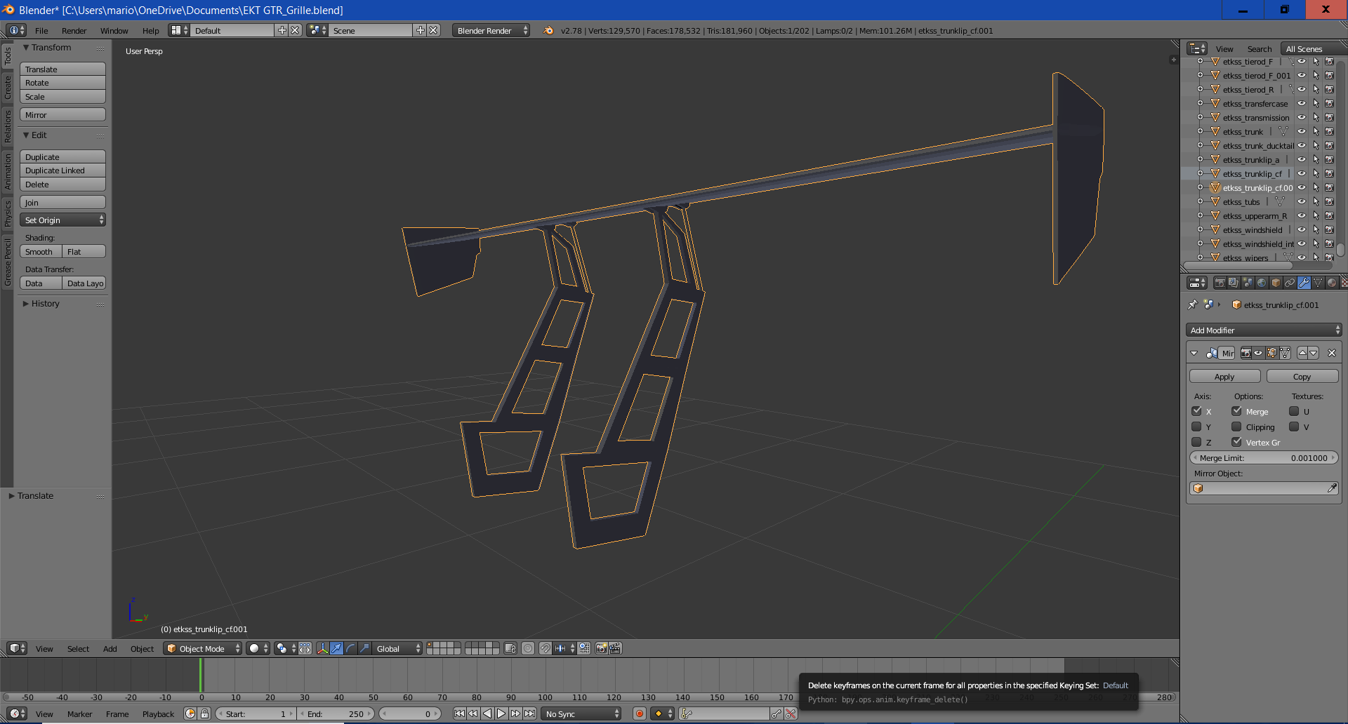Open the Object Mode selector dropdown

point(203,648)
